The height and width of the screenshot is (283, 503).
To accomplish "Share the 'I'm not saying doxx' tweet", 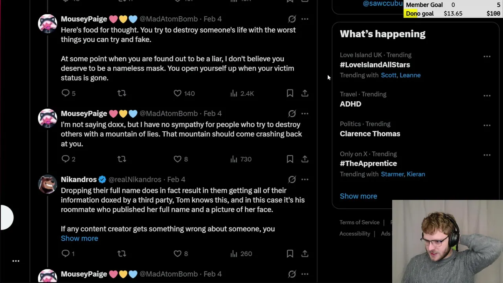I will pos(305,159).
